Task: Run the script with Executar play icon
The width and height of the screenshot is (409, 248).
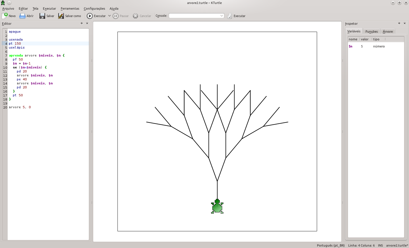Action: click(90, 16)
